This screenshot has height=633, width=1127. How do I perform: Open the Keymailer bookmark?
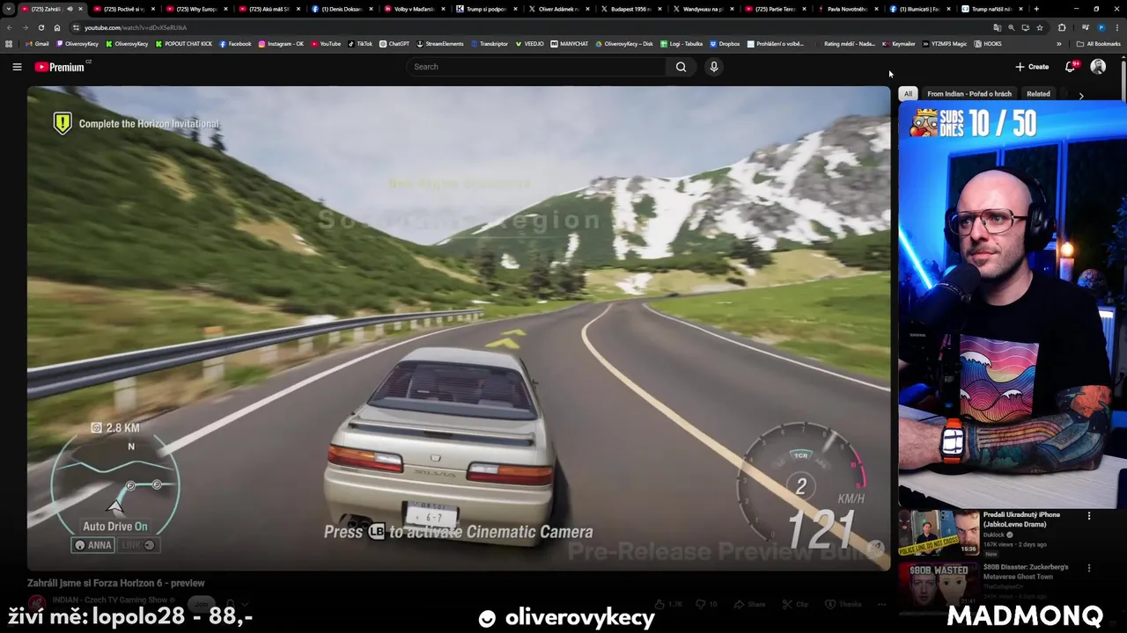(x=899, y=44)
